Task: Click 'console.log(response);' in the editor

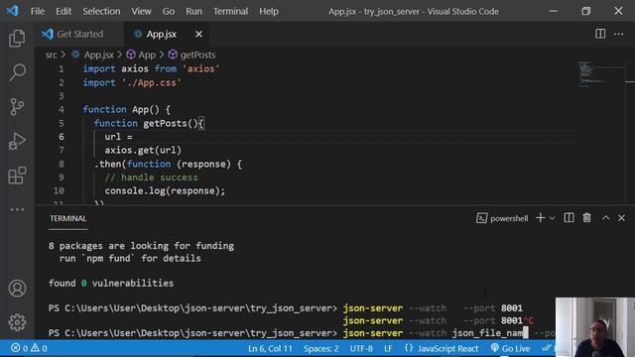Action: point(165,190)
